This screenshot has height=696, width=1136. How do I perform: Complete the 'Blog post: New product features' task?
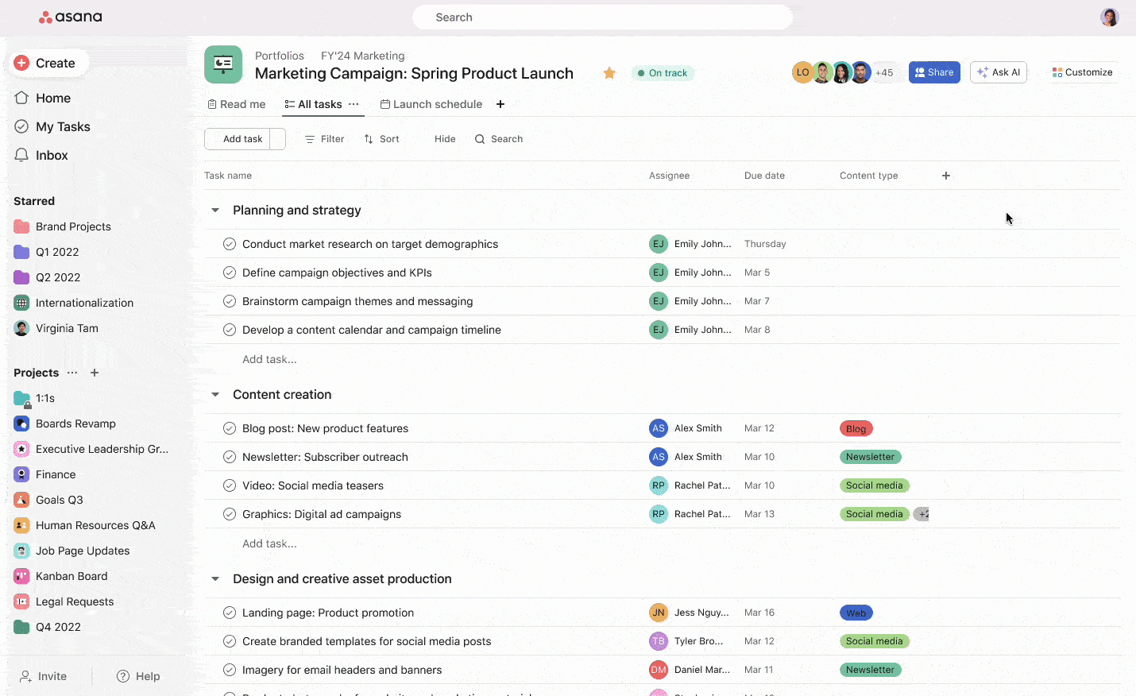(230, 428)
